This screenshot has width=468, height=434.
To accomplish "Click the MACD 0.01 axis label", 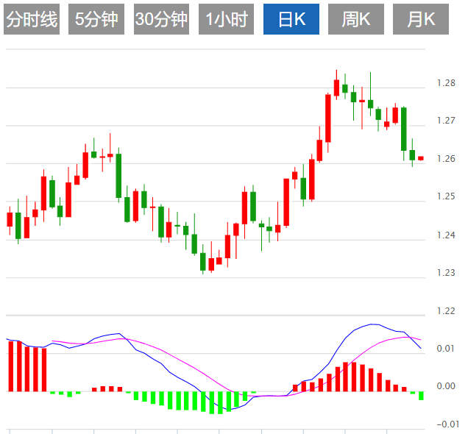I will coord(446,349).
